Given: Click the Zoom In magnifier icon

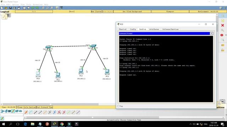Looking at the screenshot, I should pyautogui.click(x=43, y=8).
